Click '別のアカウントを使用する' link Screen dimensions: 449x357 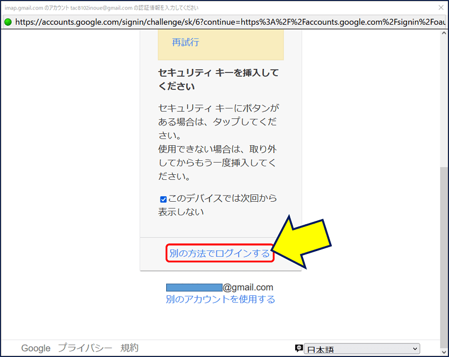tap(220, 299)
